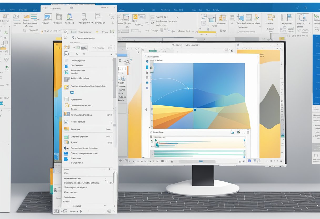Click the blue folder icon in menu list
The image size is (320, 219).
[66, 153]
